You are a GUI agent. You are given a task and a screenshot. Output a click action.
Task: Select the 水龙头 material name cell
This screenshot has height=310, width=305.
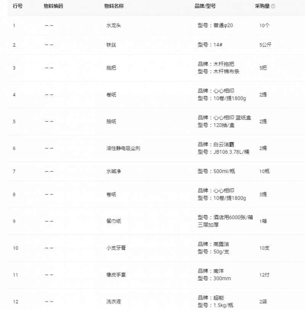click(x=114, y=26)
